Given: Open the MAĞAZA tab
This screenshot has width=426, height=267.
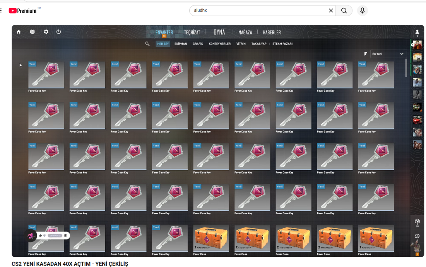Looking at the screenshot, I should click(x=245, y=33).
